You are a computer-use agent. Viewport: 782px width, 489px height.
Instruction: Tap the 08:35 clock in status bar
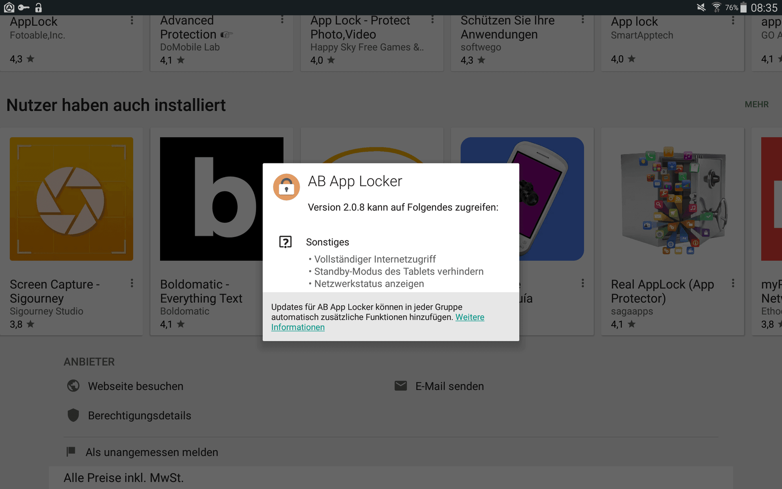(764, 8)
